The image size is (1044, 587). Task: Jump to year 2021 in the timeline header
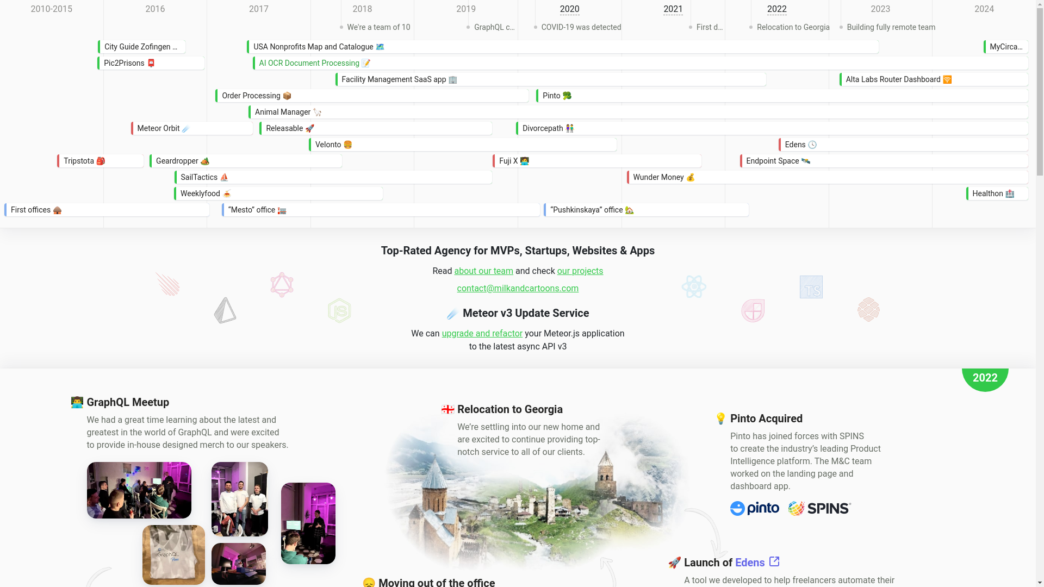pyautogui.click(x=673, y=9)
